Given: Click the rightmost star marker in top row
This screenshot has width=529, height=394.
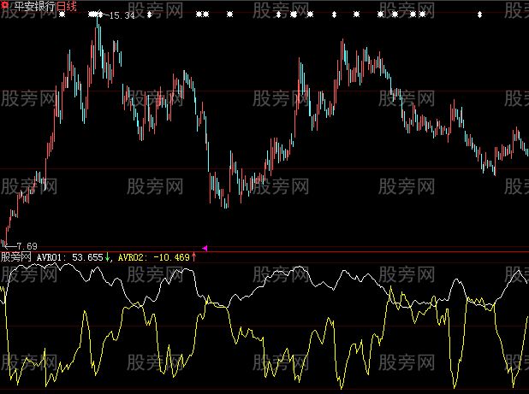Looking at the screenshot, I should [x=479, y=15].
